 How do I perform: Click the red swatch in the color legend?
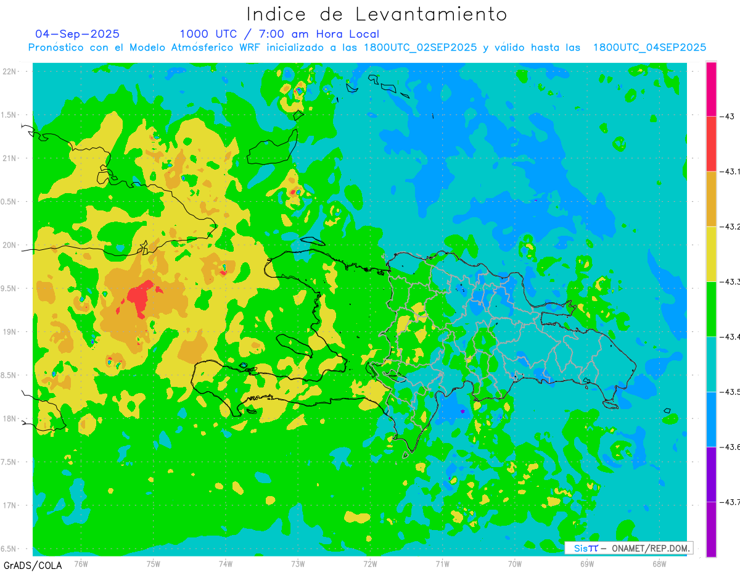711,144
